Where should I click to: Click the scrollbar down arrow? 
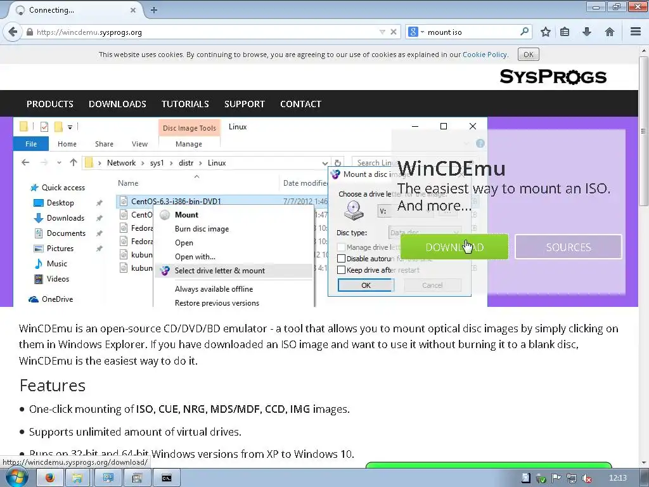(x=644, y=462)
